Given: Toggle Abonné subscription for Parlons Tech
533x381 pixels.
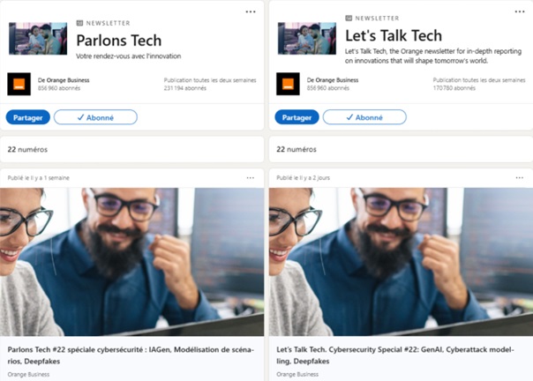Looking at the screenshot, I should [95, 117].
